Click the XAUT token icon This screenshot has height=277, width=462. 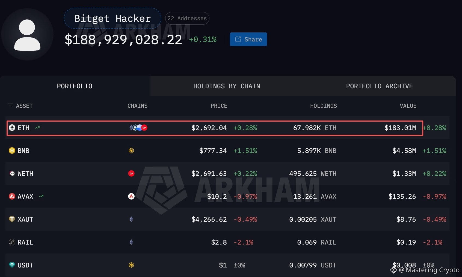pyautogui.click(x=12, y=219)
